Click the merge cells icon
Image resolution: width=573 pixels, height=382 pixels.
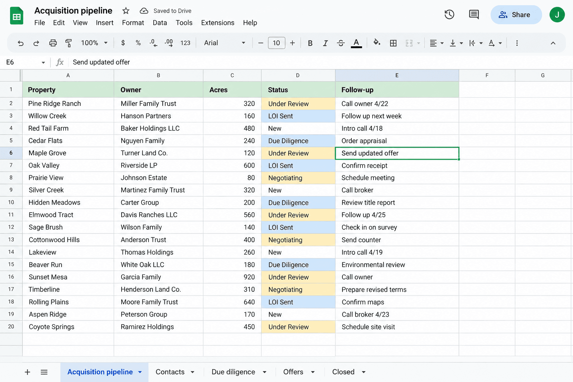point(409,43)
